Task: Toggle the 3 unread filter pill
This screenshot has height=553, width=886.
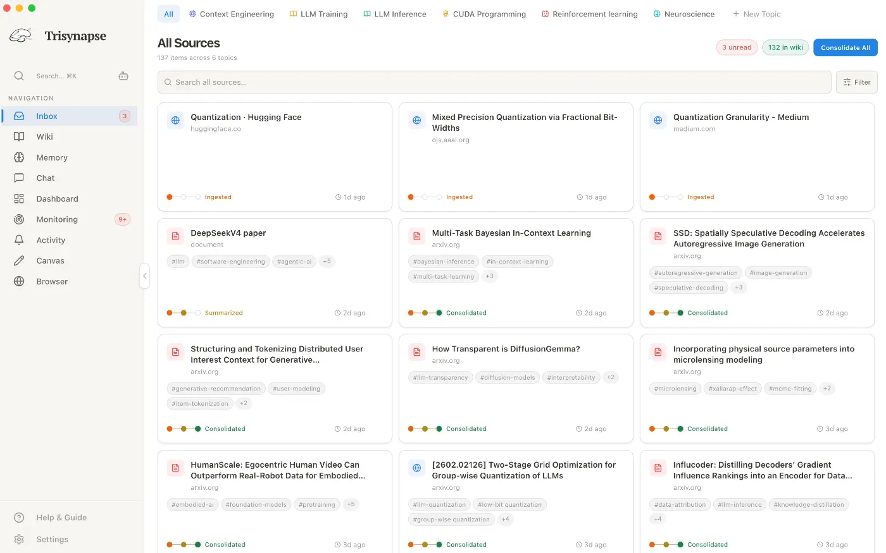Action: click(x=737, y=47)
